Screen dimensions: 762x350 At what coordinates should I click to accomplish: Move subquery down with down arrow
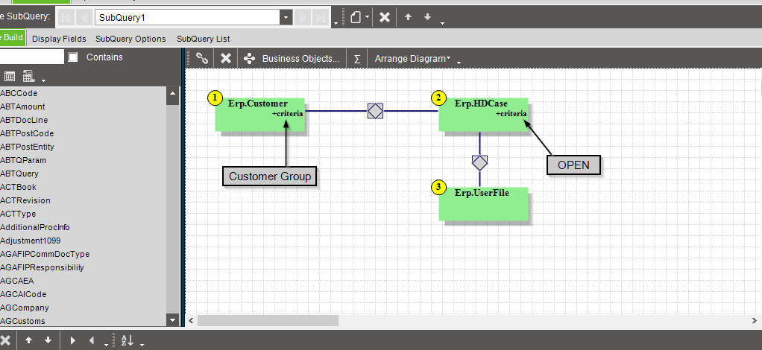pos(427,17)
